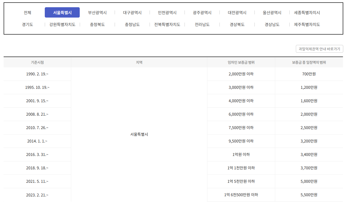Select the 1990. 2. 19.~ date cell

coord(37,74)
